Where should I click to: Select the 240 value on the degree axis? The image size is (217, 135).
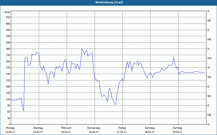8,74
